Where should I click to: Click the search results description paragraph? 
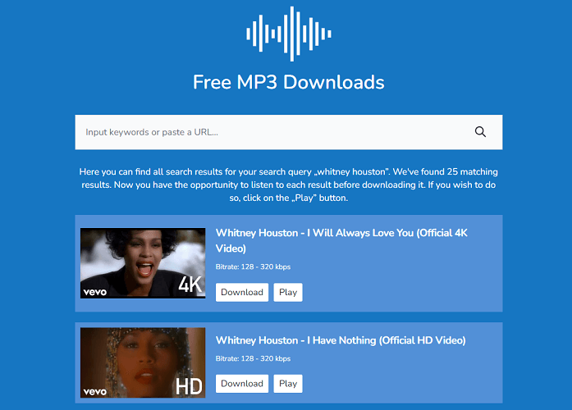pyautogui.click(x=289, y=184)
